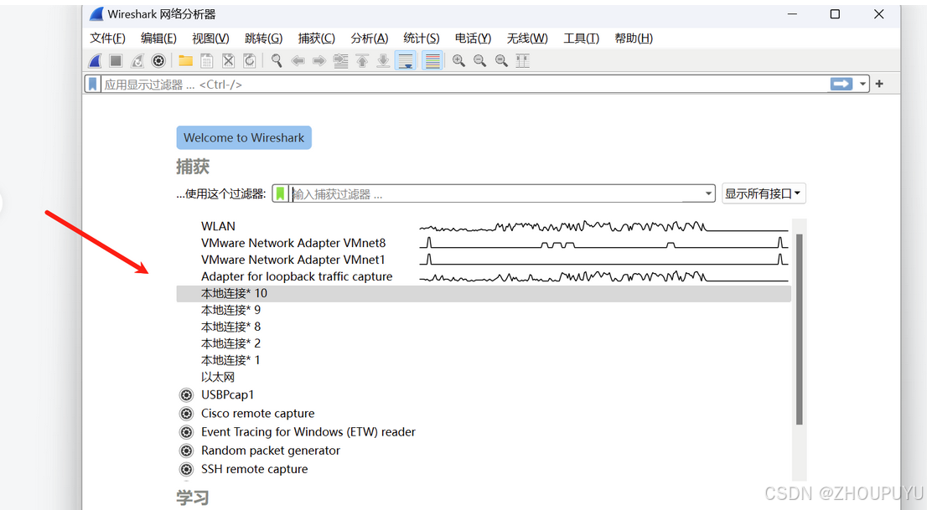The width and height of the screenshot is (927, 510).
Task: Click the Welcome to Wireshark button
Action: (244, 137)
